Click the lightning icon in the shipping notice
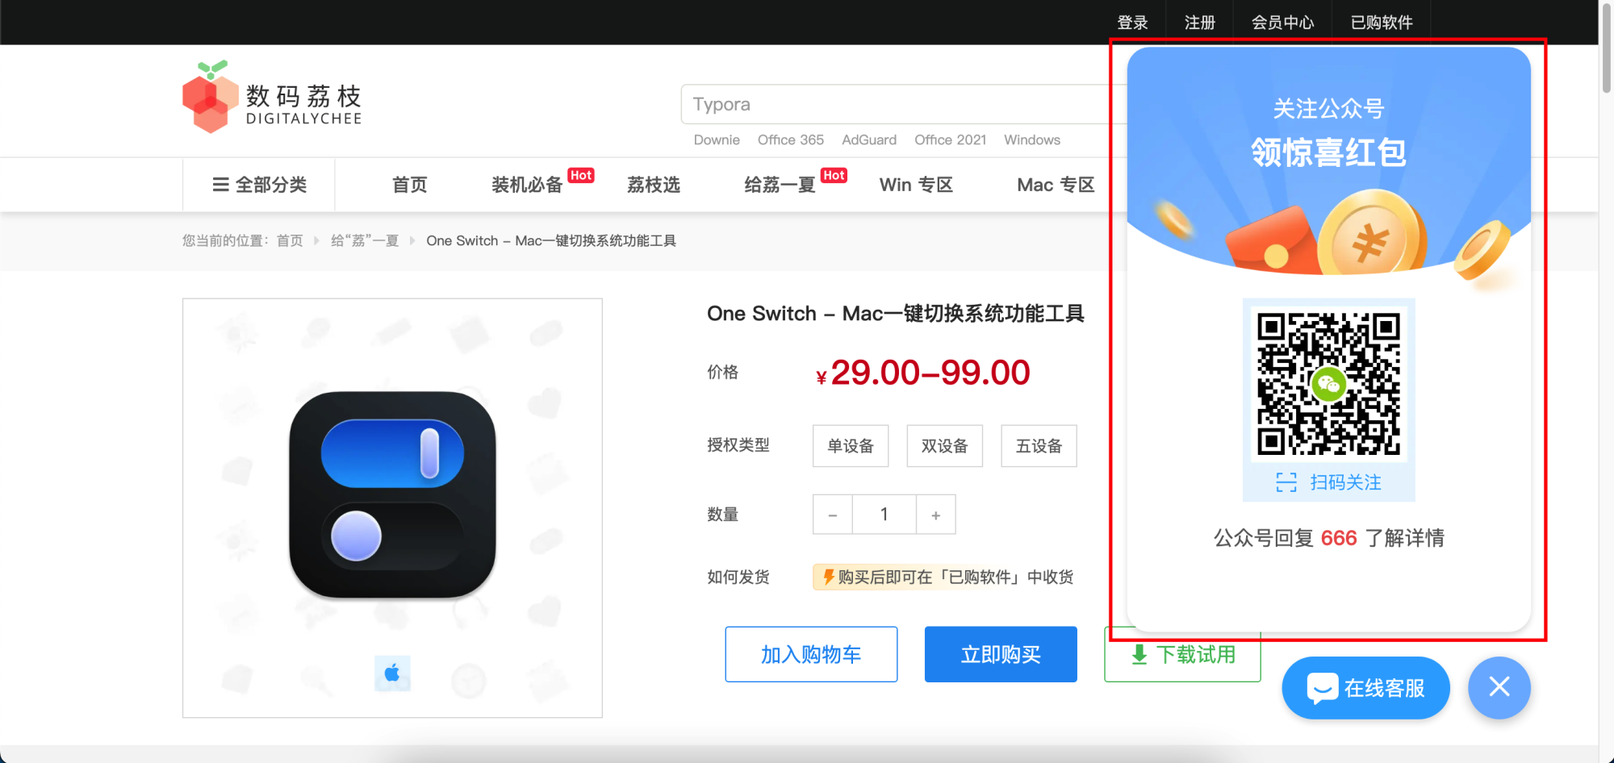1614x763 pixels. 829,576
